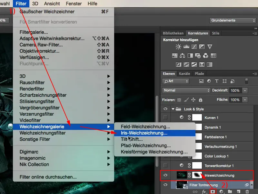258x194 pixels.
Task: Add a Black & White adjustment
Action: pyautogui.click(x=190, y=56)
